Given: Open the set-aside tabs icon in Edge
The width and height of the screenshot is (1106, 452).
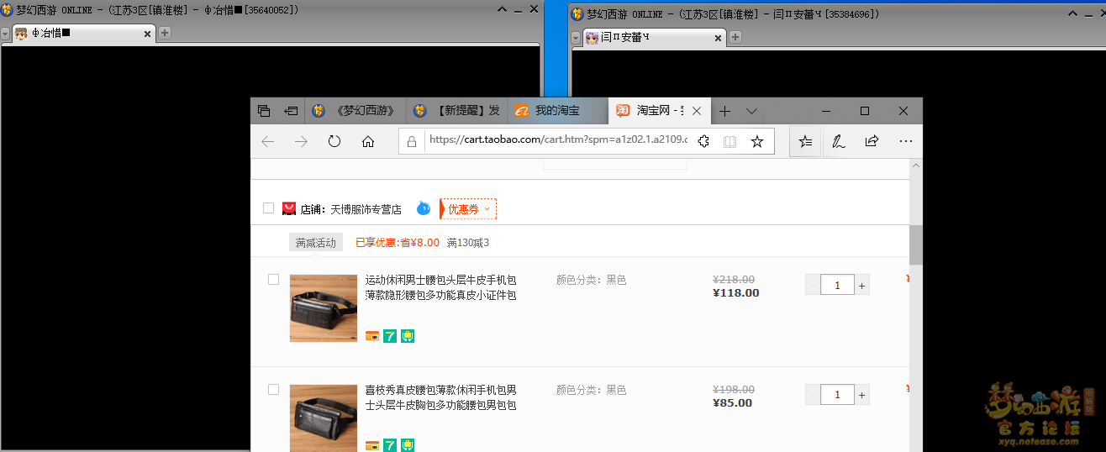Looking at the screenshot, I should (264, 111).
